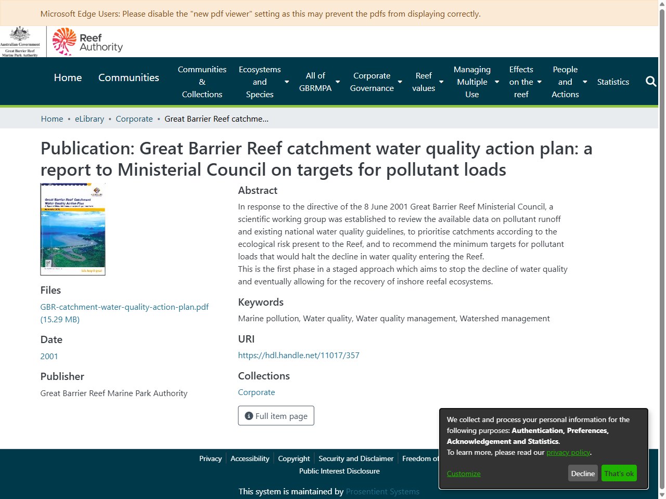This screenshot has width=666, height=499.
Task: Download GBR-catchment-water-quality-action-plan.pdf
Action: 124,313
